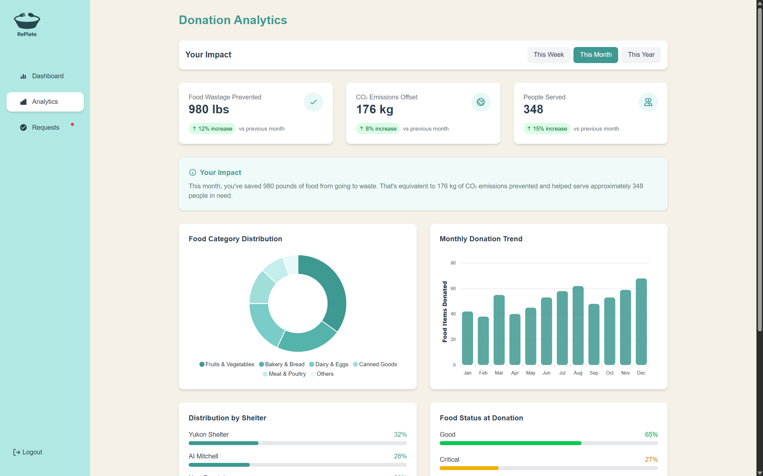Viewport: 763px width, 476px height.
Task: Click the page vertical scrollbar
Action: (759, 170)
